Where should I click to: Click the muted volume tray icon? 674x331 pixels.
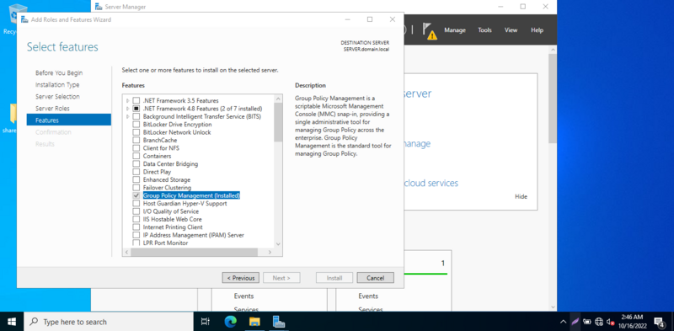click(610, 322)
